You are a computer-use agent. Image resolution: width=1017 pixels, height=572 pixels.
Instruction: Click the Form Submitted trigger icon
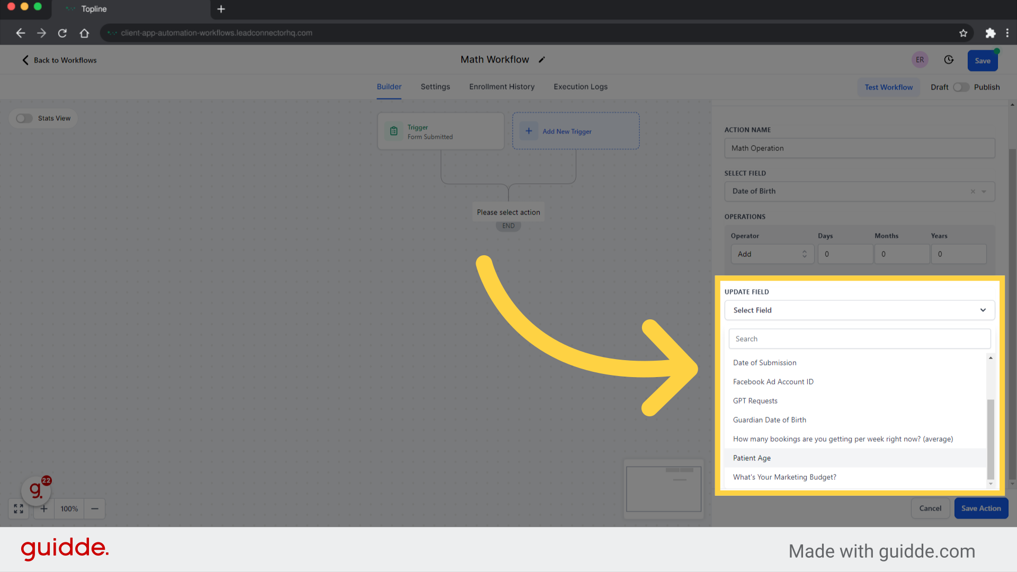(394, 131)
